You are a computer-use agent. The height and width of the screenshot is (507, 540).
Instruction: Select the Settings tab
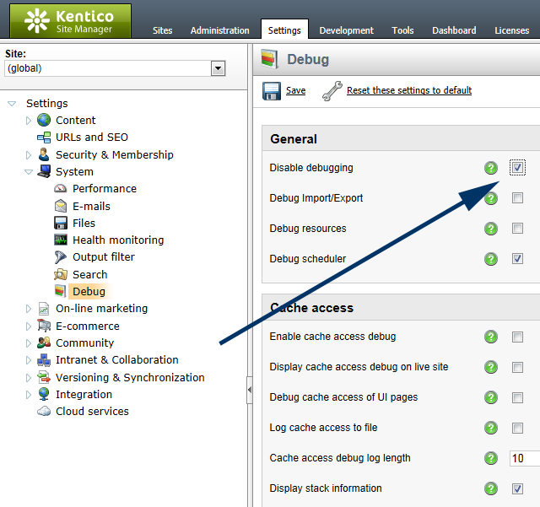point(284,30)
